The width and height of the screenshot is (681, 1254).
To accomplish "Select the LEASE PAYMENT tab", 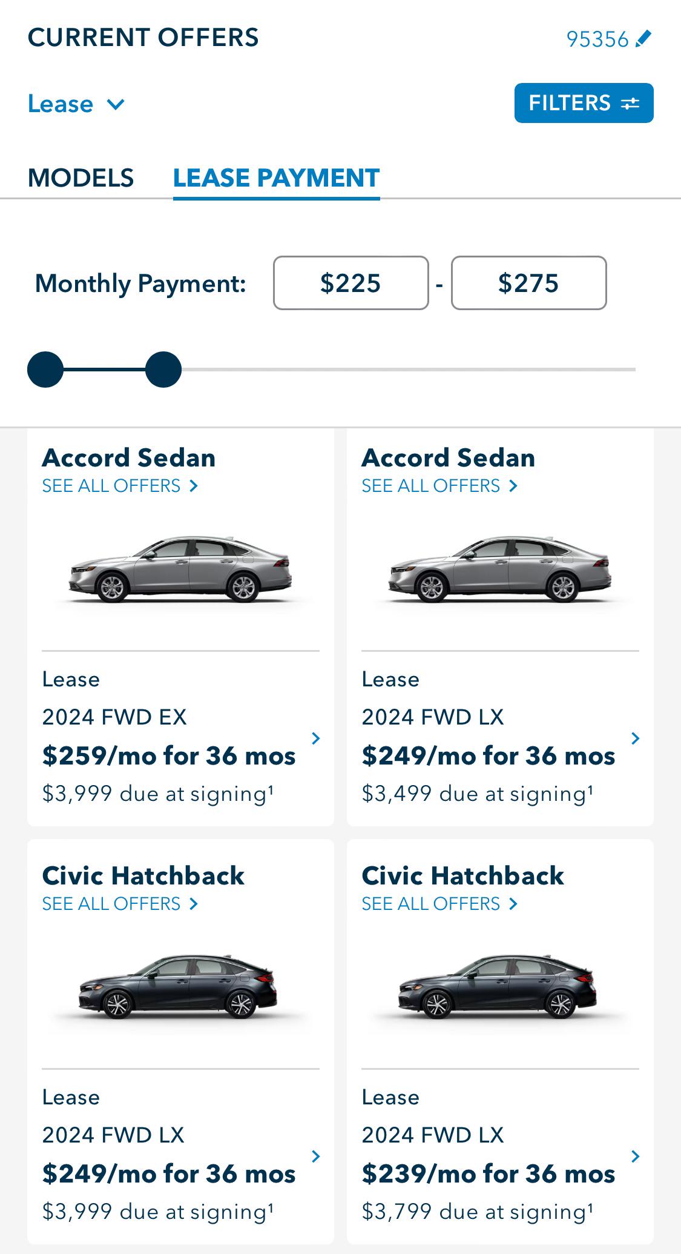I will pos(276,177).
